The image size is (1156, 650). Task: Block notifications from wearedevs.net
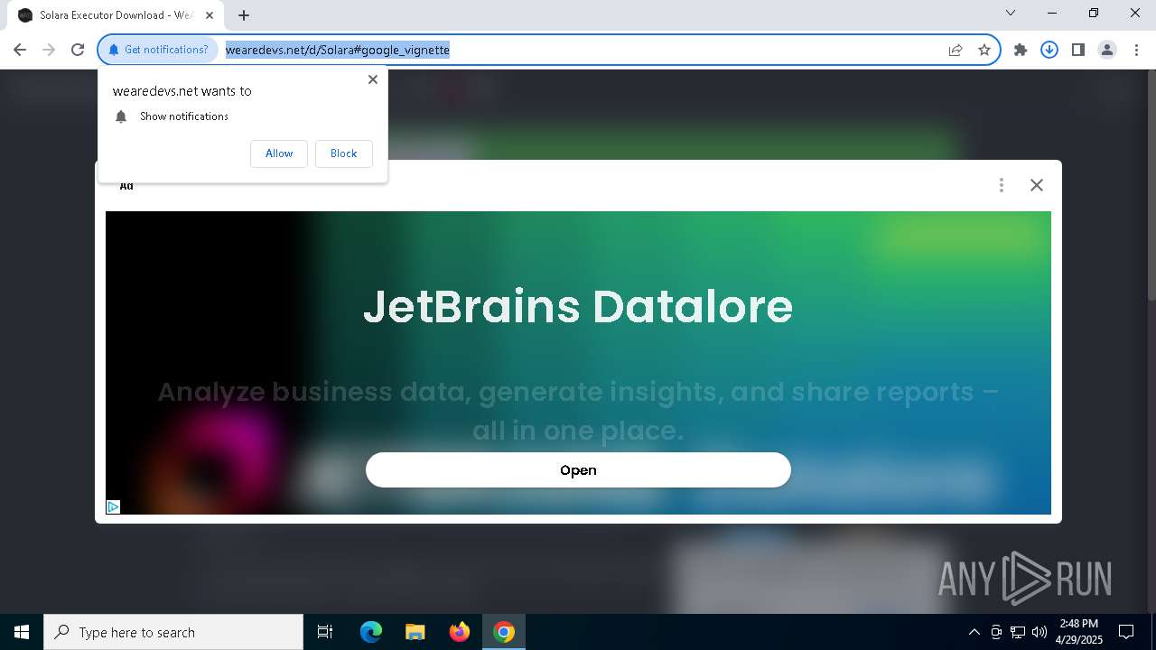[x=343, y=153]
